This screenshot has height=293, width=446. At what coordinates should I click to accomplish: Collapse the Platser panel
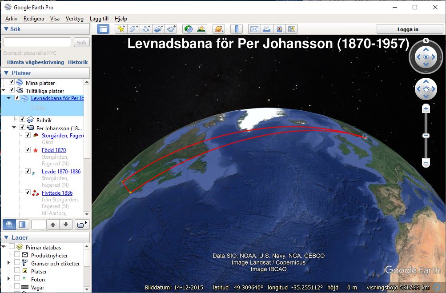(6, 73)
